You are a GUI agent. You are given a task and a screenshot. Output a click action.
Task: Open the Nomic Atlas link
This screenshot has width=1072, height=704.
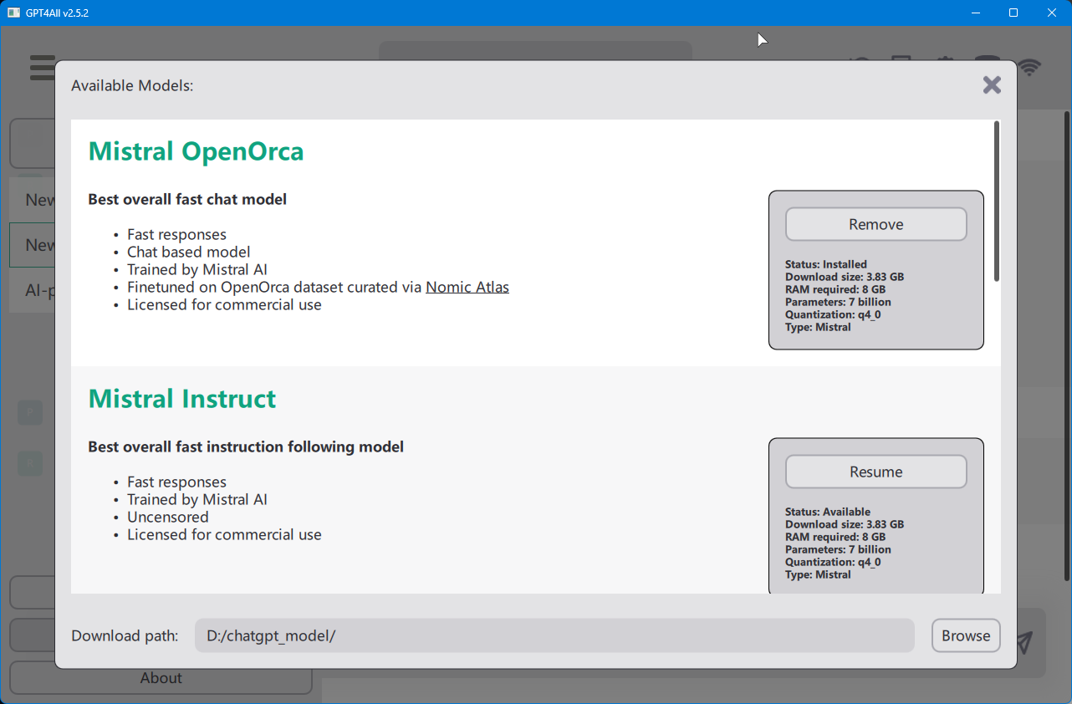click(467, 287)
